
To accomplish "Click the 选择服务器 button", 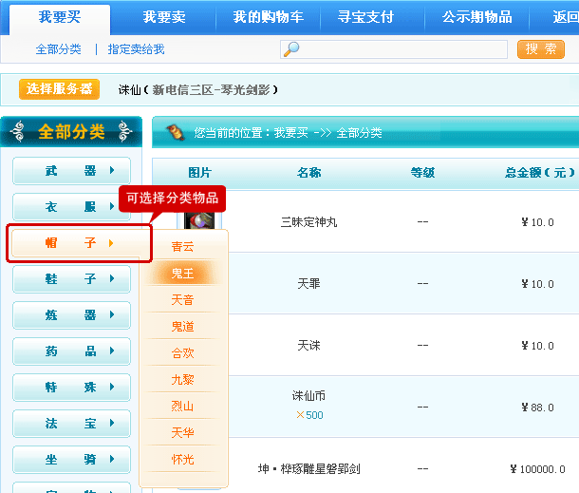I will (x=59, y=89).
